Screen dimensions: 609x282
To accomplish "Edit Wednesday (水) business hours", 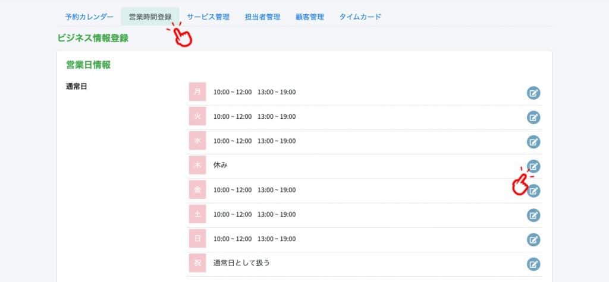I will (533, 142).
